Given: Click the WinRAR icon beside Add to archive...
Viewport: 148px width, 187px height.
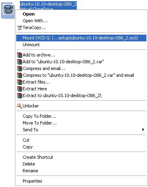Looking at the screenshot, I should (x=19, y=55).
